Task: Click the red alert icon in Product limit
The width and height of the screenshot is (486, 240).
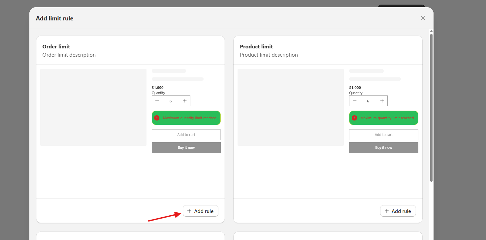Action: tap(354, 118)
